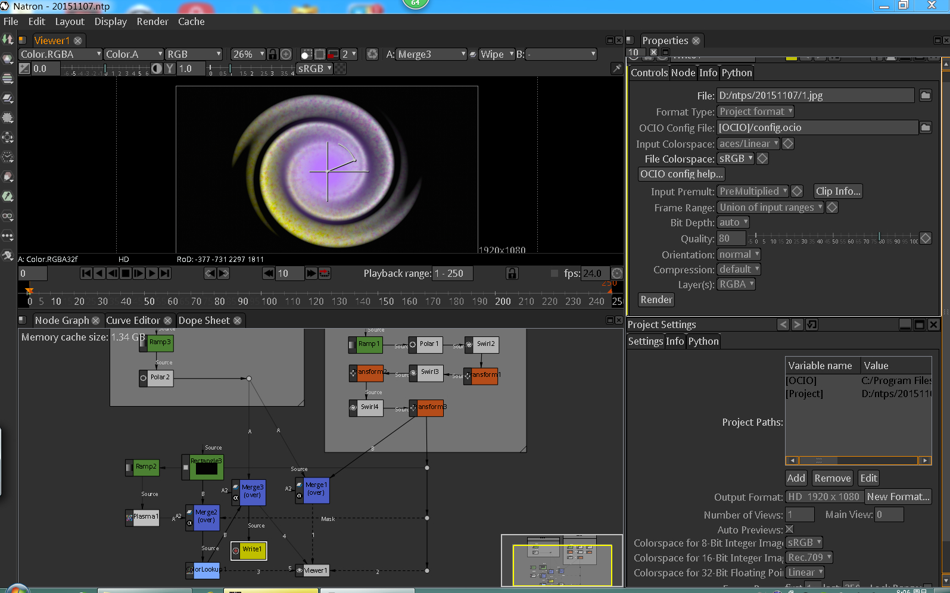Open the File Colorspace sRGB dropdown
Viewport: 950px width, 593px height.
click(x=736, y=159)
